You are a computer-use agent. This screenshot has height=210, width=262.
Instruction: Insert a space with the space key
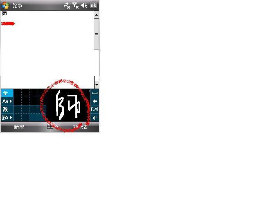click(x=95, y=93)
